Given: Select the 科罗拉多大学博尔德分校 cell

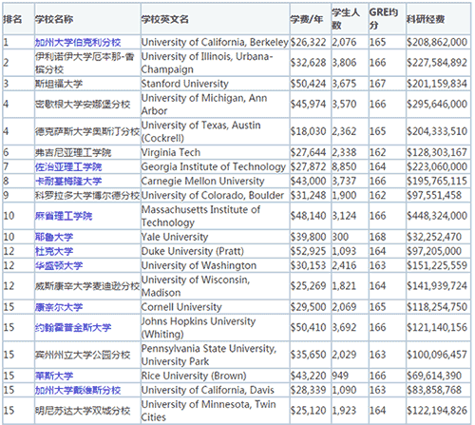Looking at the screenshot, I should click(x=87, y=195).
